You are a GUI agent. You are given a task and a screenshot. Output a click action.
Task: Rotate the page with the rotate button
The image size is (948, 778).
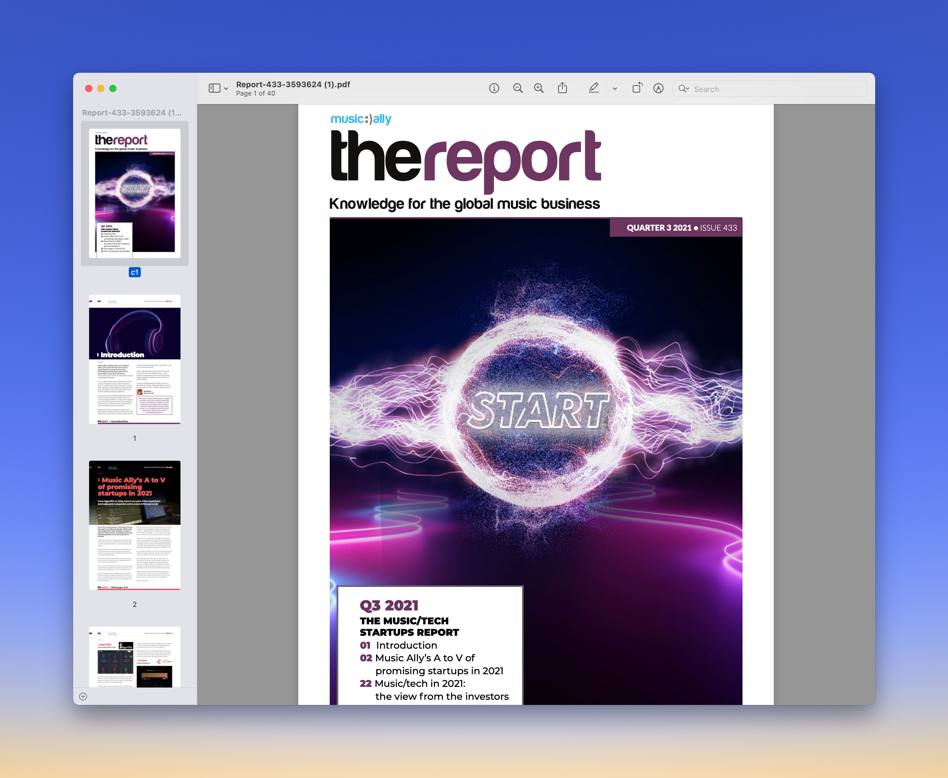click(x=637, y=88)
